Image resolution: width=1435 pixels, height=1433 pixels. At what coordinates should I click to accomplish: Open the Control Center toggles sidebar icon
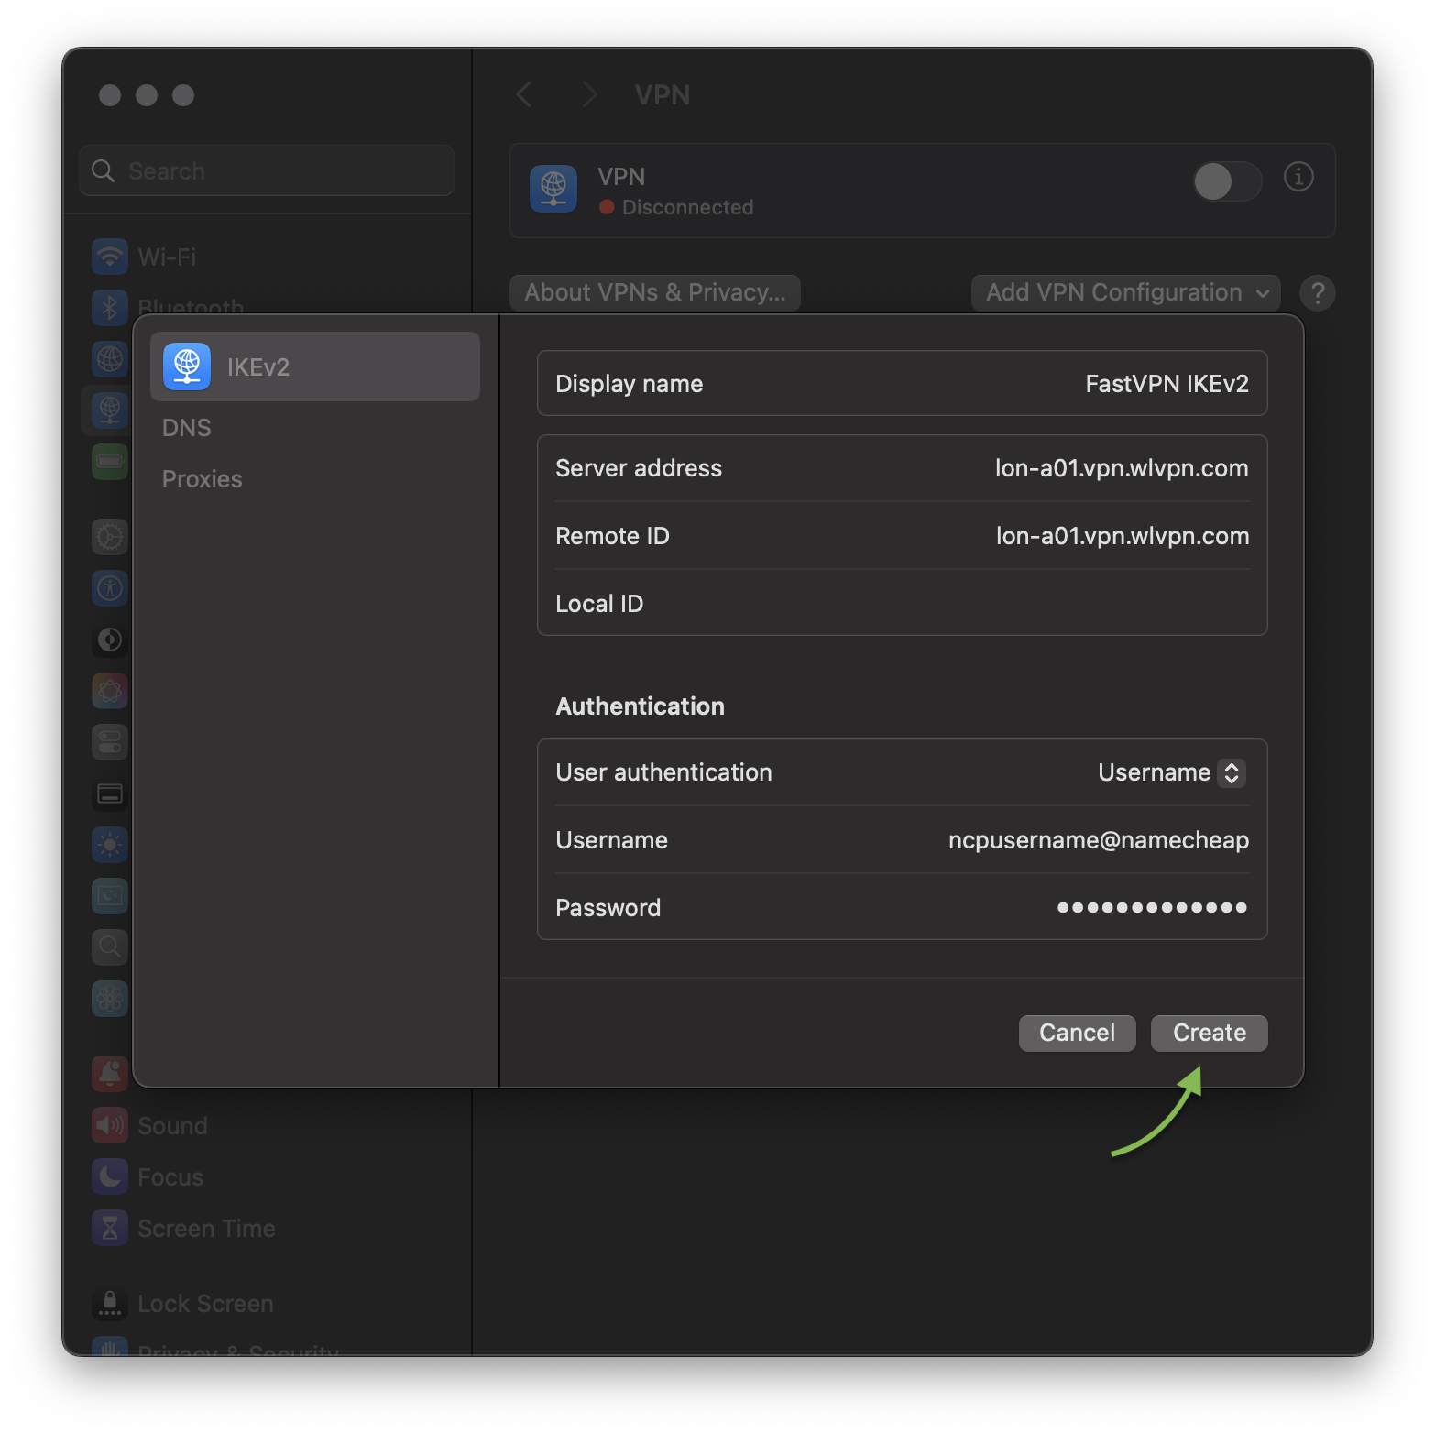(x=110, y=741)
